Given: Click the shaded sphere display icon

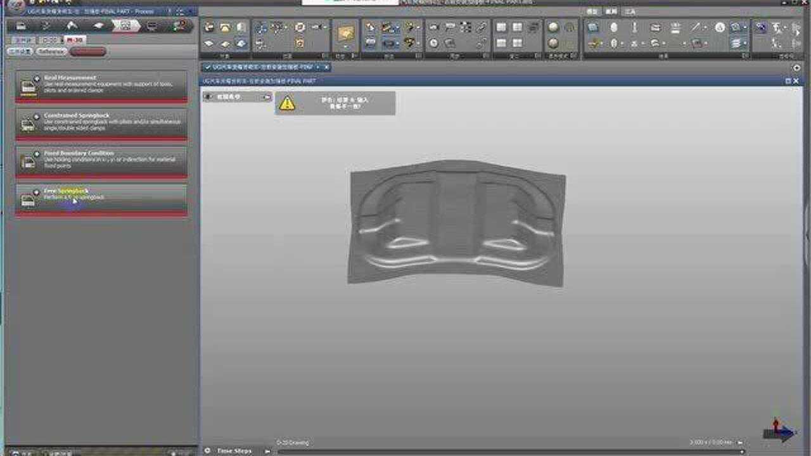Looking at the screenshot, I should [553, 27].
